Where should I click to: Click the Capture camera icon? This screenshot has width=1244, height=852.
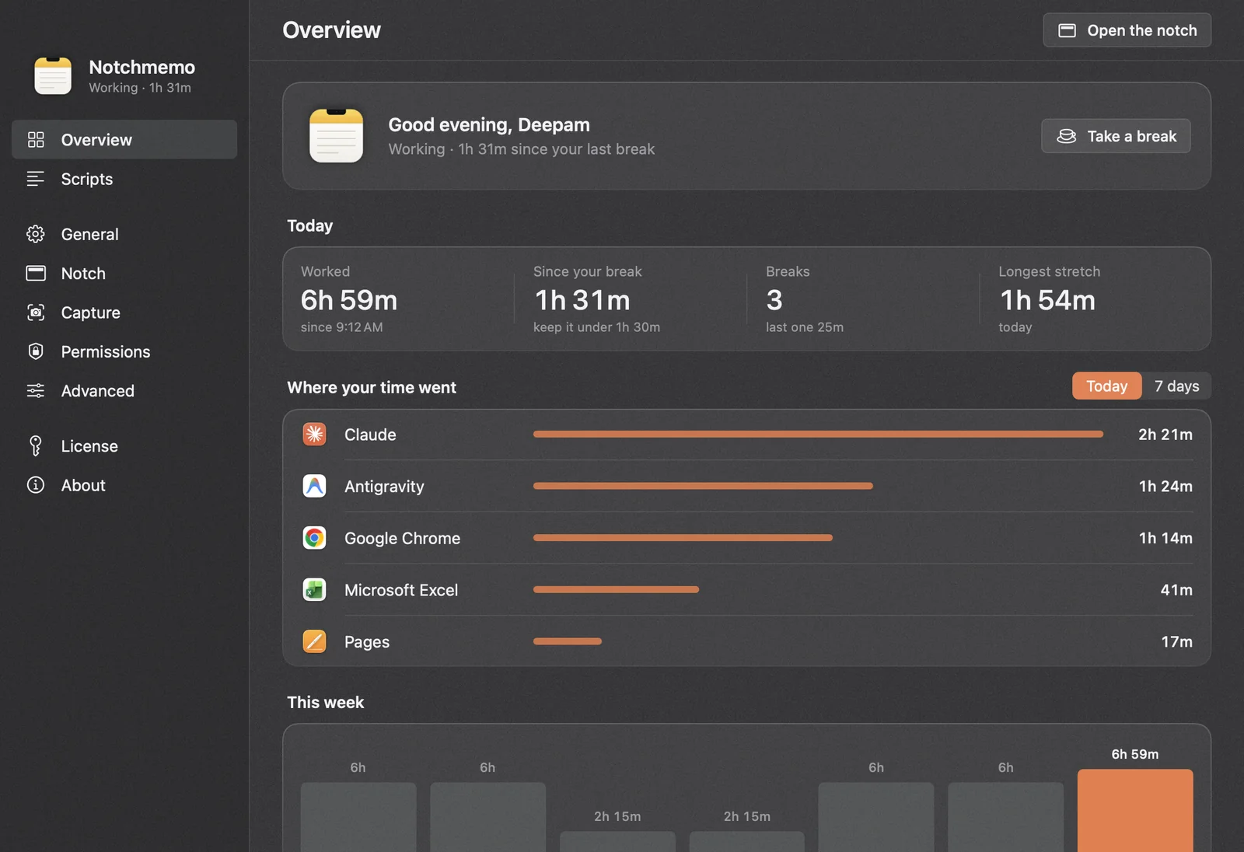click(36, 313)
